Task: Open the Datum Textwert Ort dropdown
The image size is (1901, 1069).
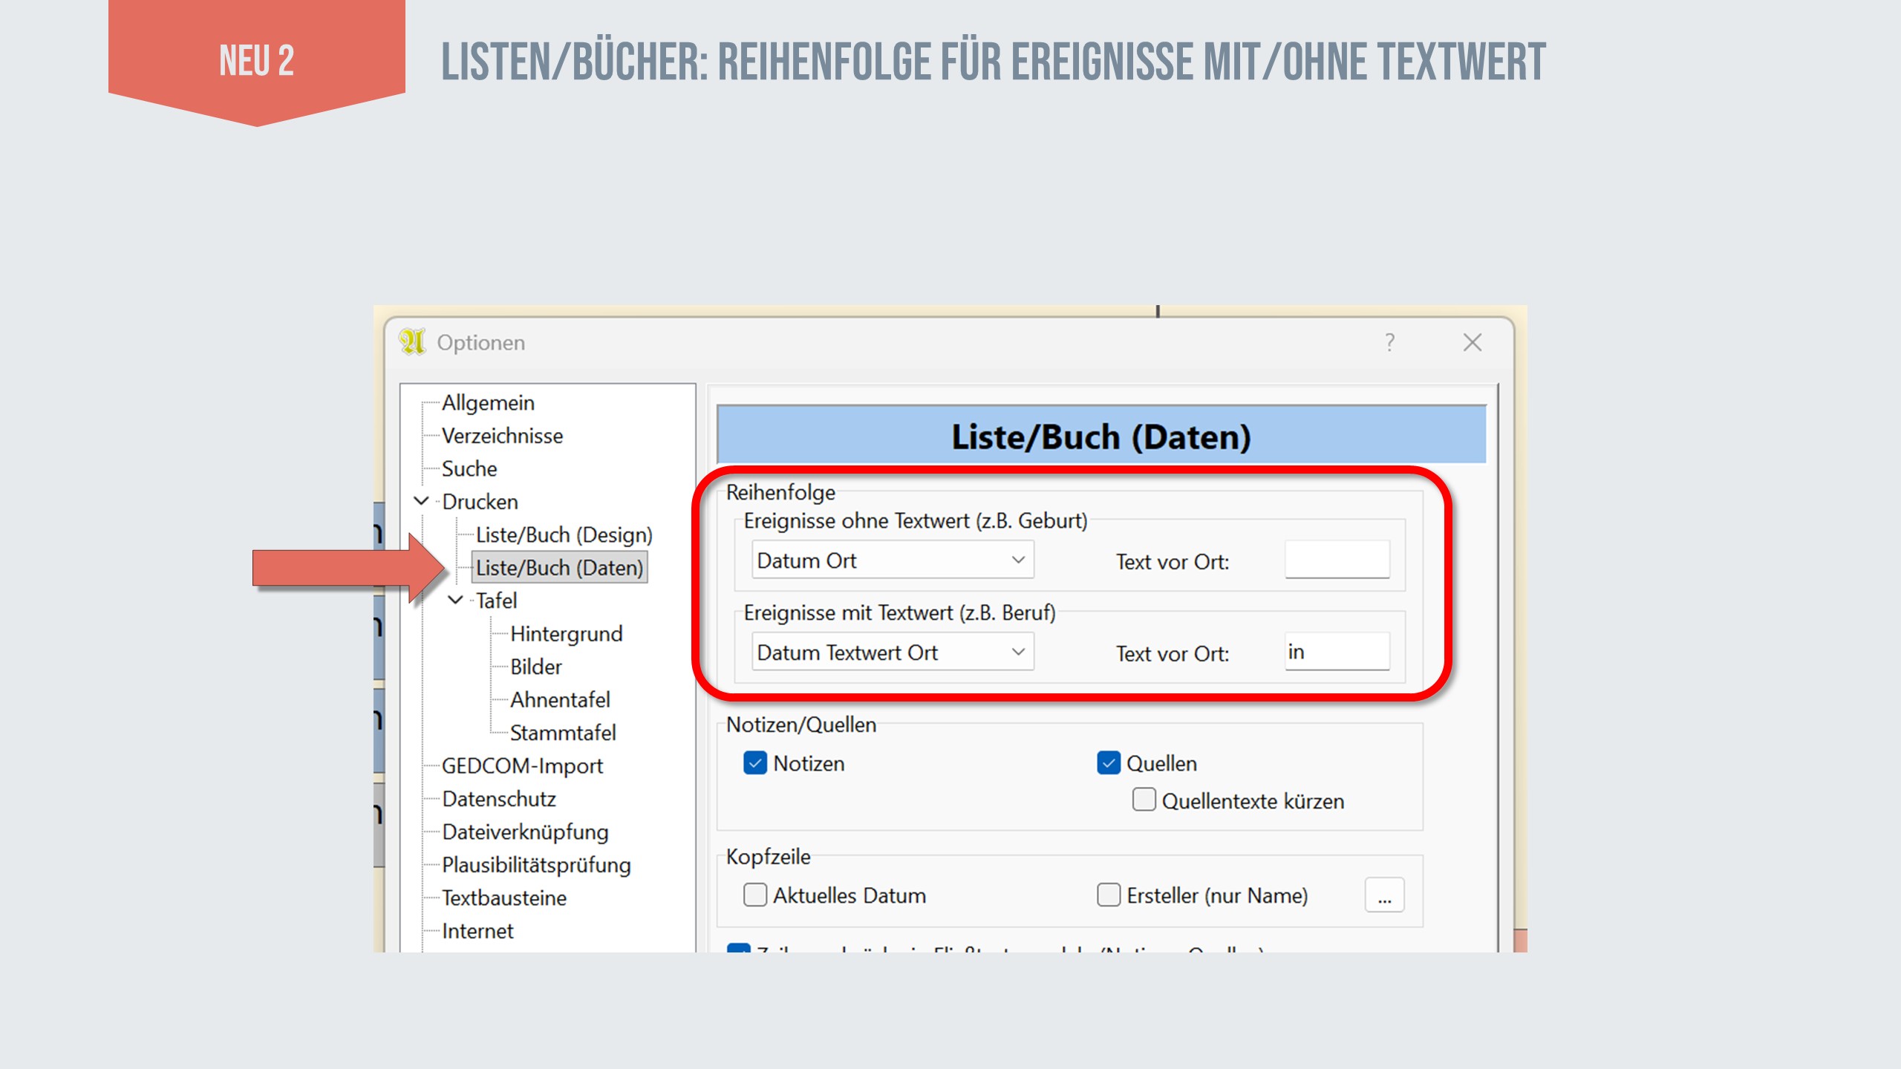Action: pyautogui.click(x=892, y=653)
